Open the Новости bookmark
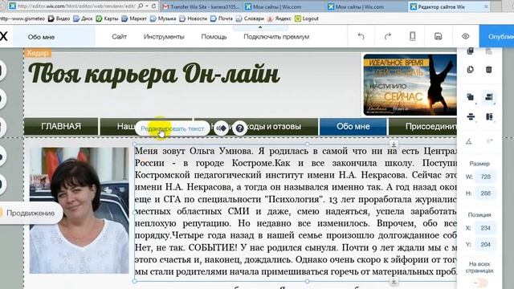The width and height of the screenshot is (514, 289). 193,18
